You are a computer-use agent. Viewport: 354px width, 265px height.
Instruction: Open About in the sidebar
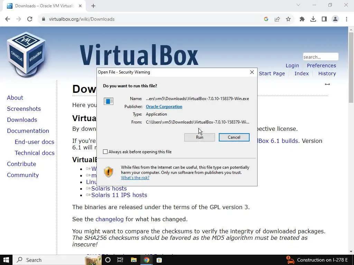click(15, 98)
